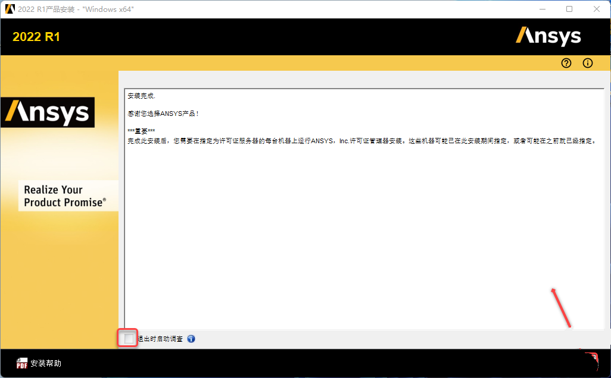Click Realize Your Product Promise slogan

pos(65,196)
